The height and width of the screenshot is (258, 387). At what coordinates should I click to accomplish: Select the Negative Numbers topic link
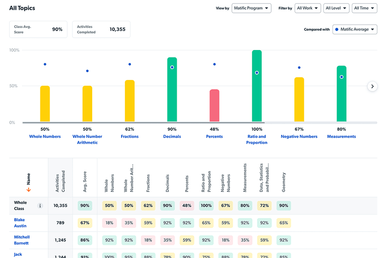[299, 136]
